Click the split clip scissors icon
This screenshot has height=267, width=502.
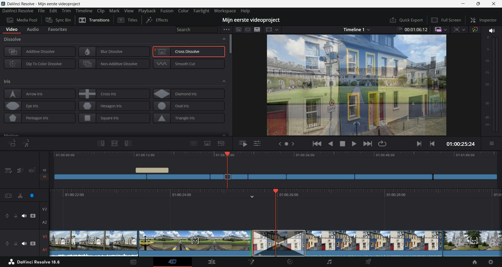pyautogui.click(x=20, y=196)
